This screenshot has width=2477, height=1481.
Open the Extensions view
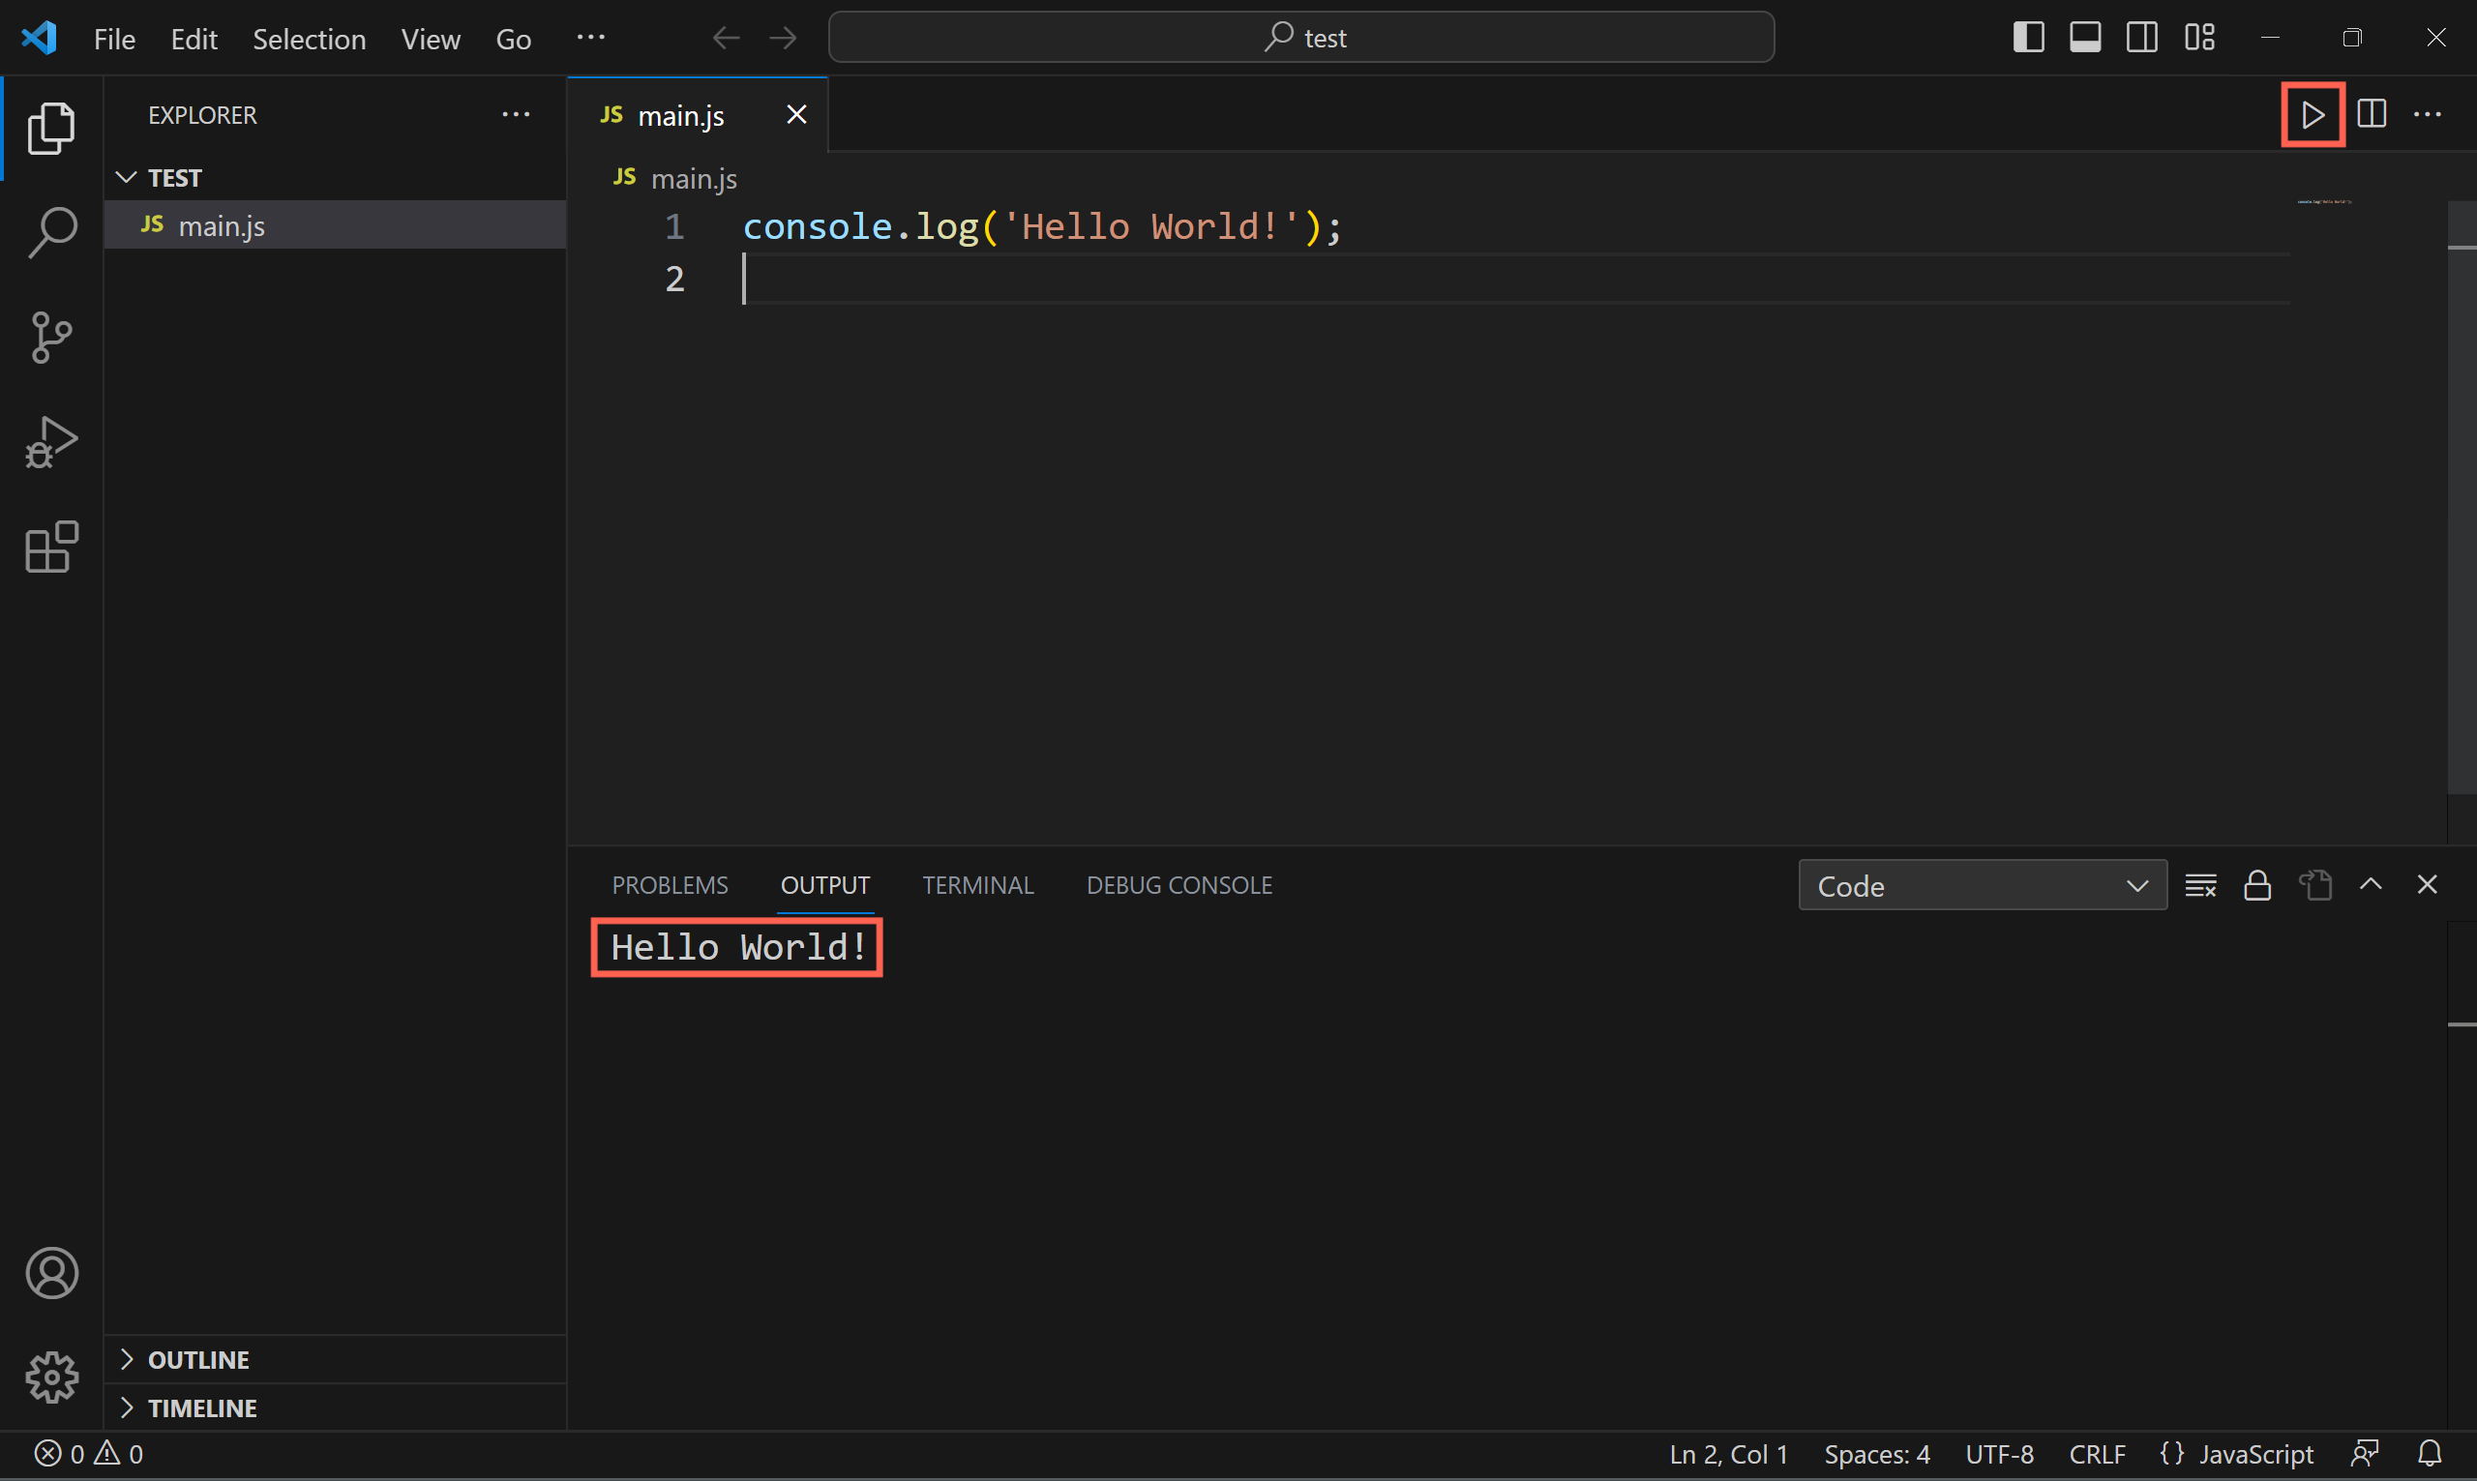pyautogui.click(x=52, y=547)
